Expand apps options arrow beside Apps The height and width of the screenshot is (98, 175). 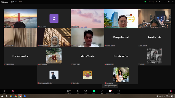click(104, 91)
